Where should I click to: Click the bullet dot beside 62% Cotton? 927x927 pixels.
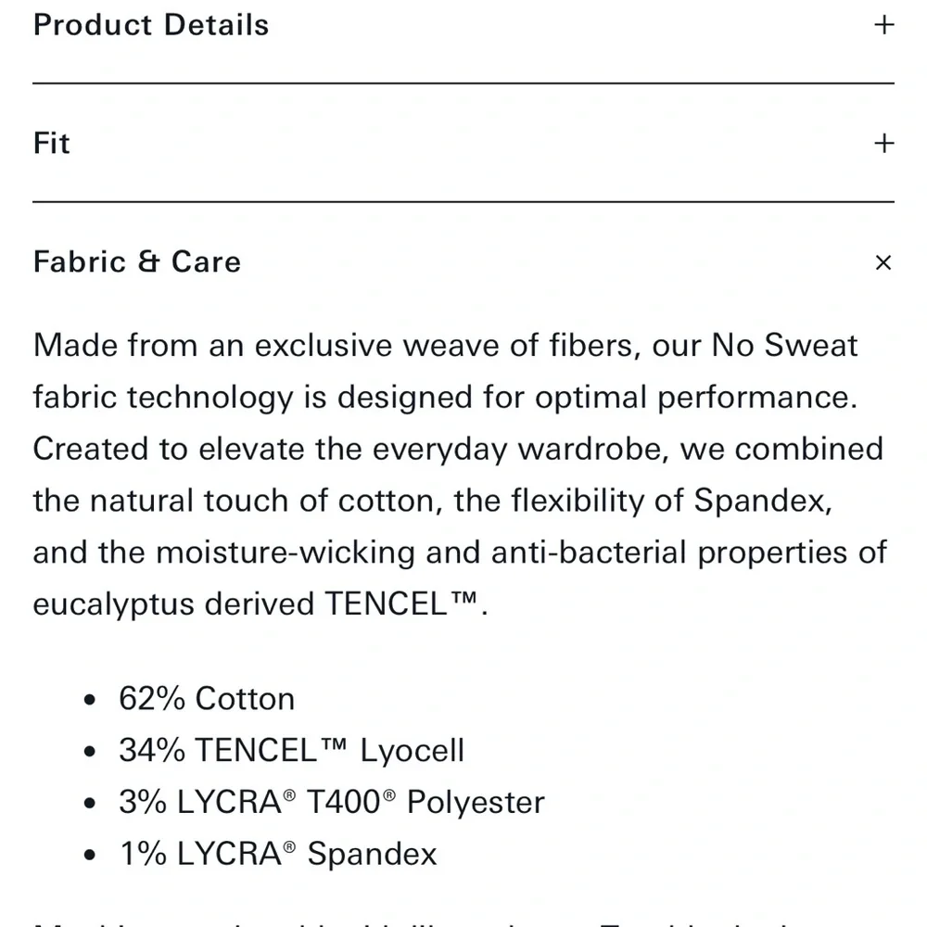[x=90, y=700]
